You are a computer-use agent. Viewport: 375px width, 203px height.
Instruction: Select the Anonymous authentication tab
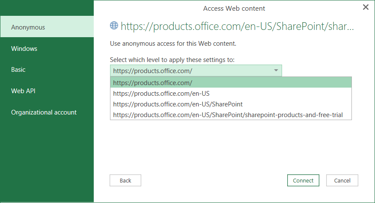tap(47, 27)
